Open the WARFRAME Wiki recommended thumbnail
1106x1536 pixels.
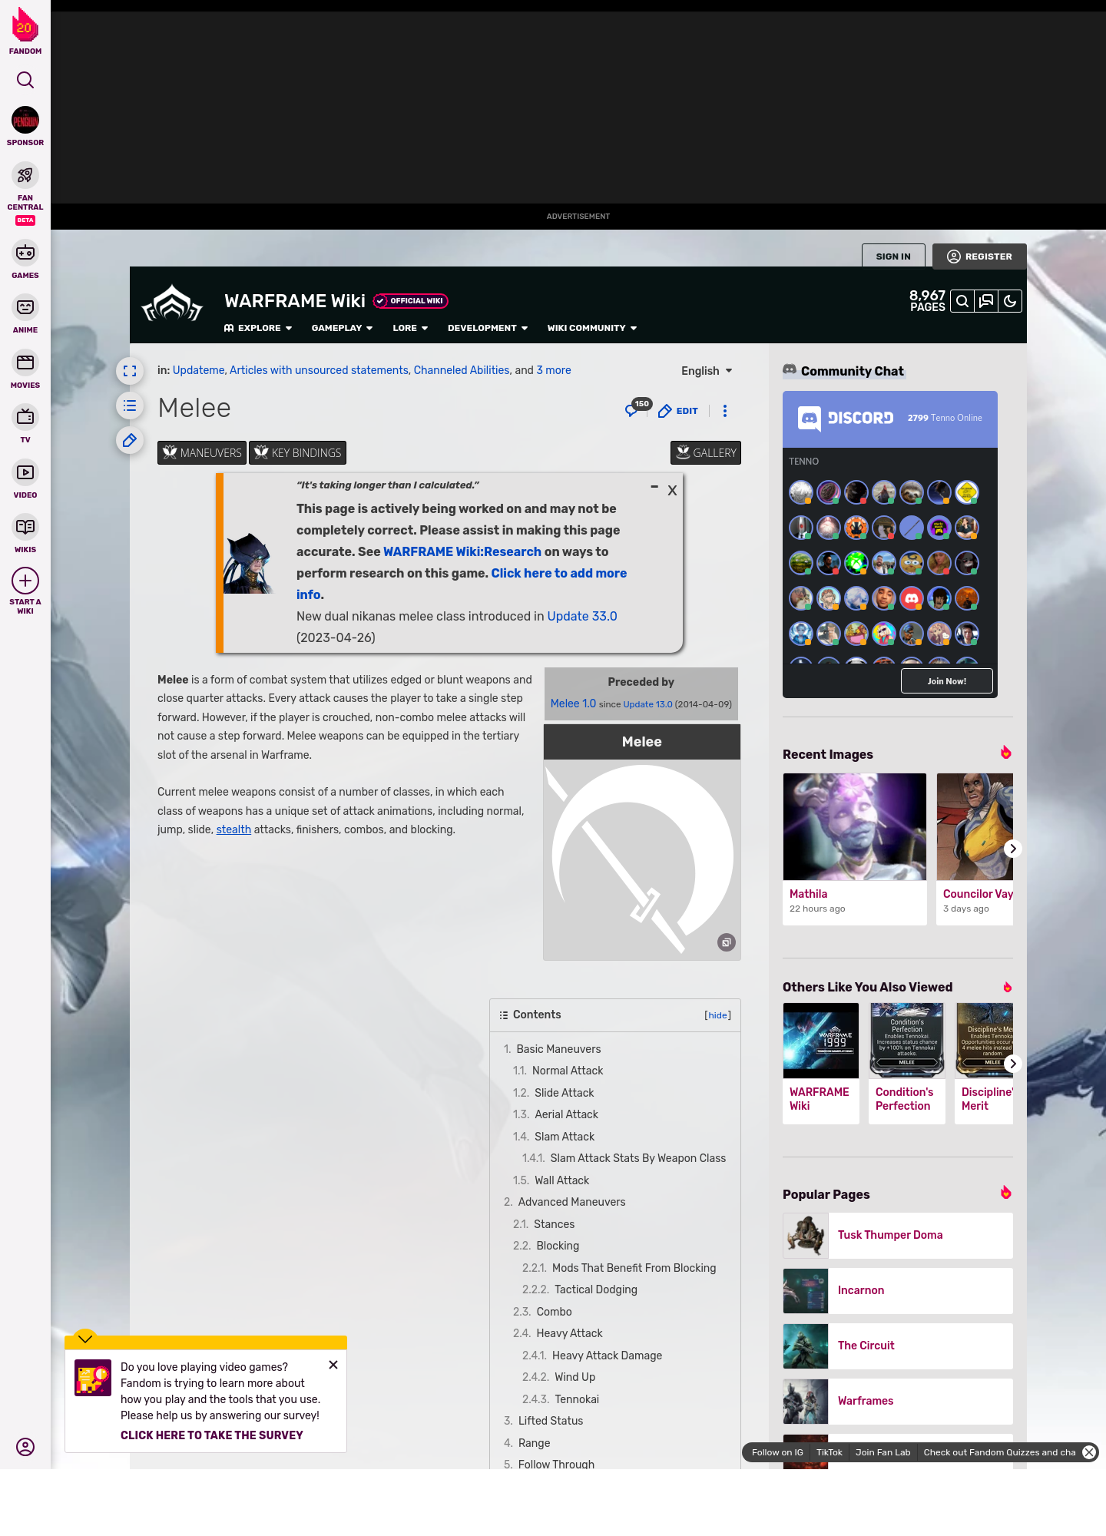point(821,1041)
